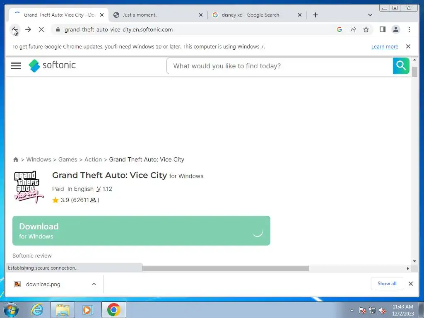Go to the home icon in the breadcrumb

click(16, 159)
